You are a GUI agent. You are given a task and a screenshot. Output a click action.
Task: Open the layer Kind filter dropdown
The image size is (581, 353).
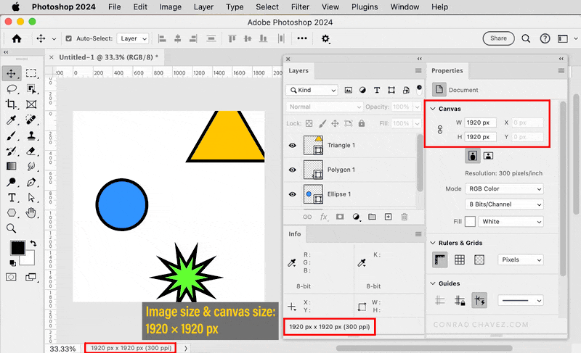(312, 90)
